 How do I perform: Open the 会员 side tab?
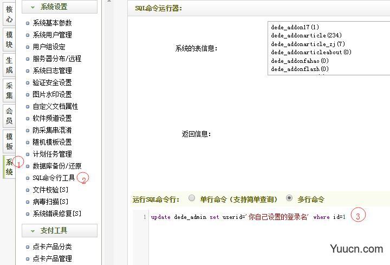click(9, 116)
